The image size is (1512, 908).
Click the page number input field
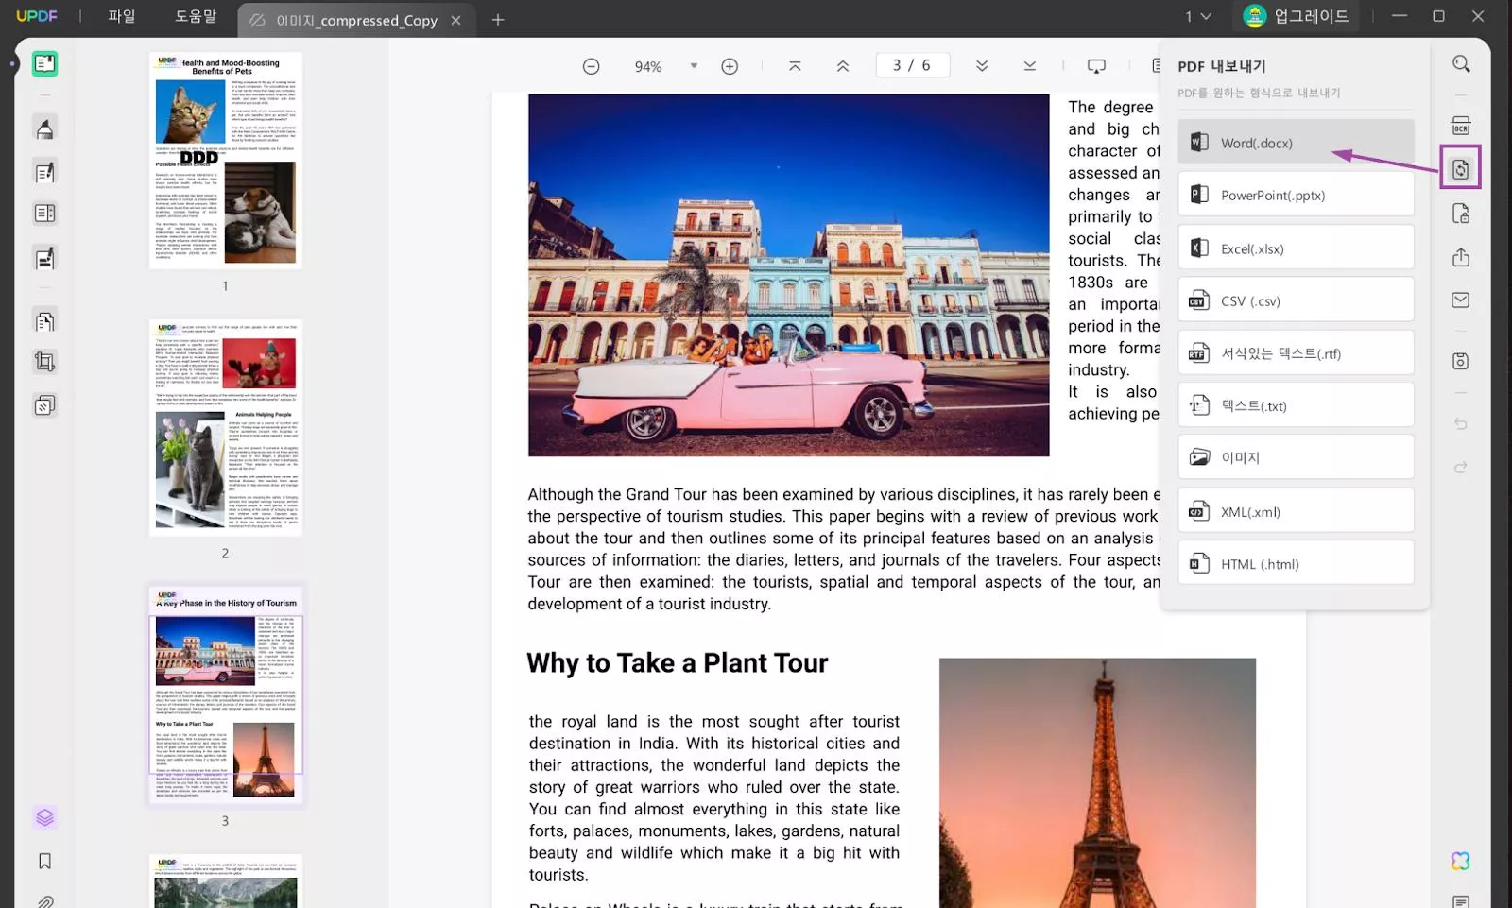pyautogui.click(x=912, y=65)
